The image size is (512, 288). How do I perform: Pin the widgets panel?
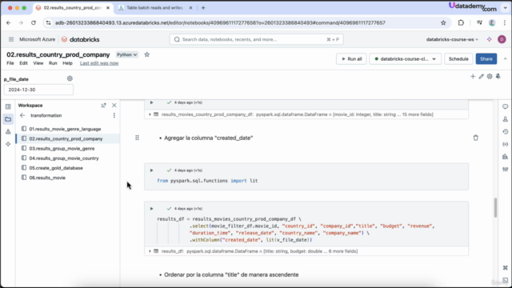[498, 77]
